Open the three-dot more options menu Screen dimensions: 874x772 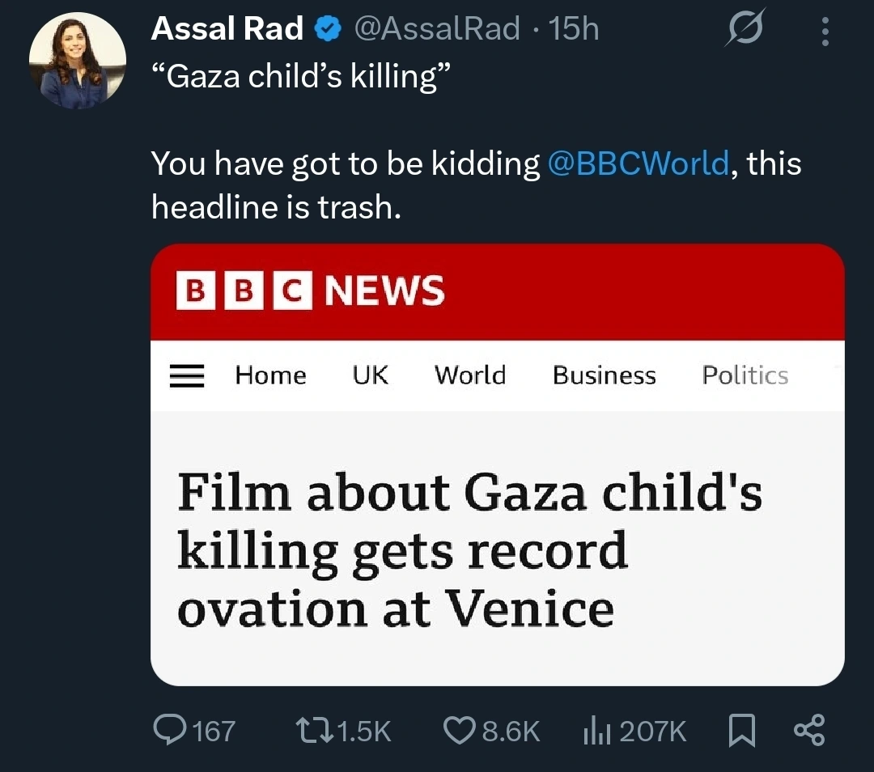point(825,32)
